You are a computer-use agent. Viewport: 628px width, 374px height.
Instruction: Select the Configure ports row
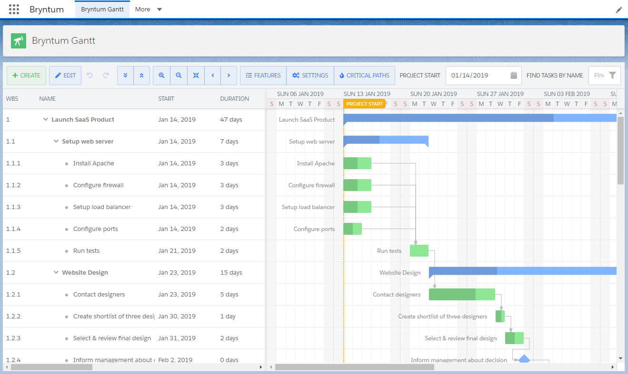coord(134,229)
